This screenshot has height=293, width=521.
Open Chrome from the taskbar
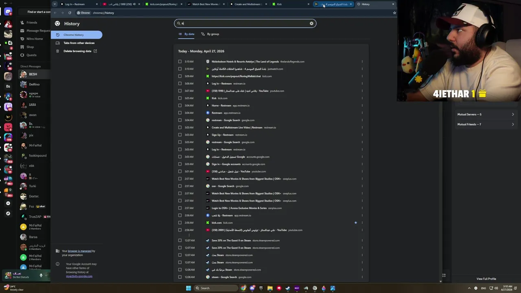(243, 288)
